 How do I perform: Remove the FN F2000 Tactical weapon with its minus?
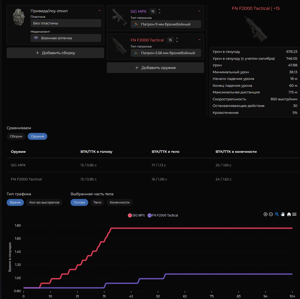[199, 40]
